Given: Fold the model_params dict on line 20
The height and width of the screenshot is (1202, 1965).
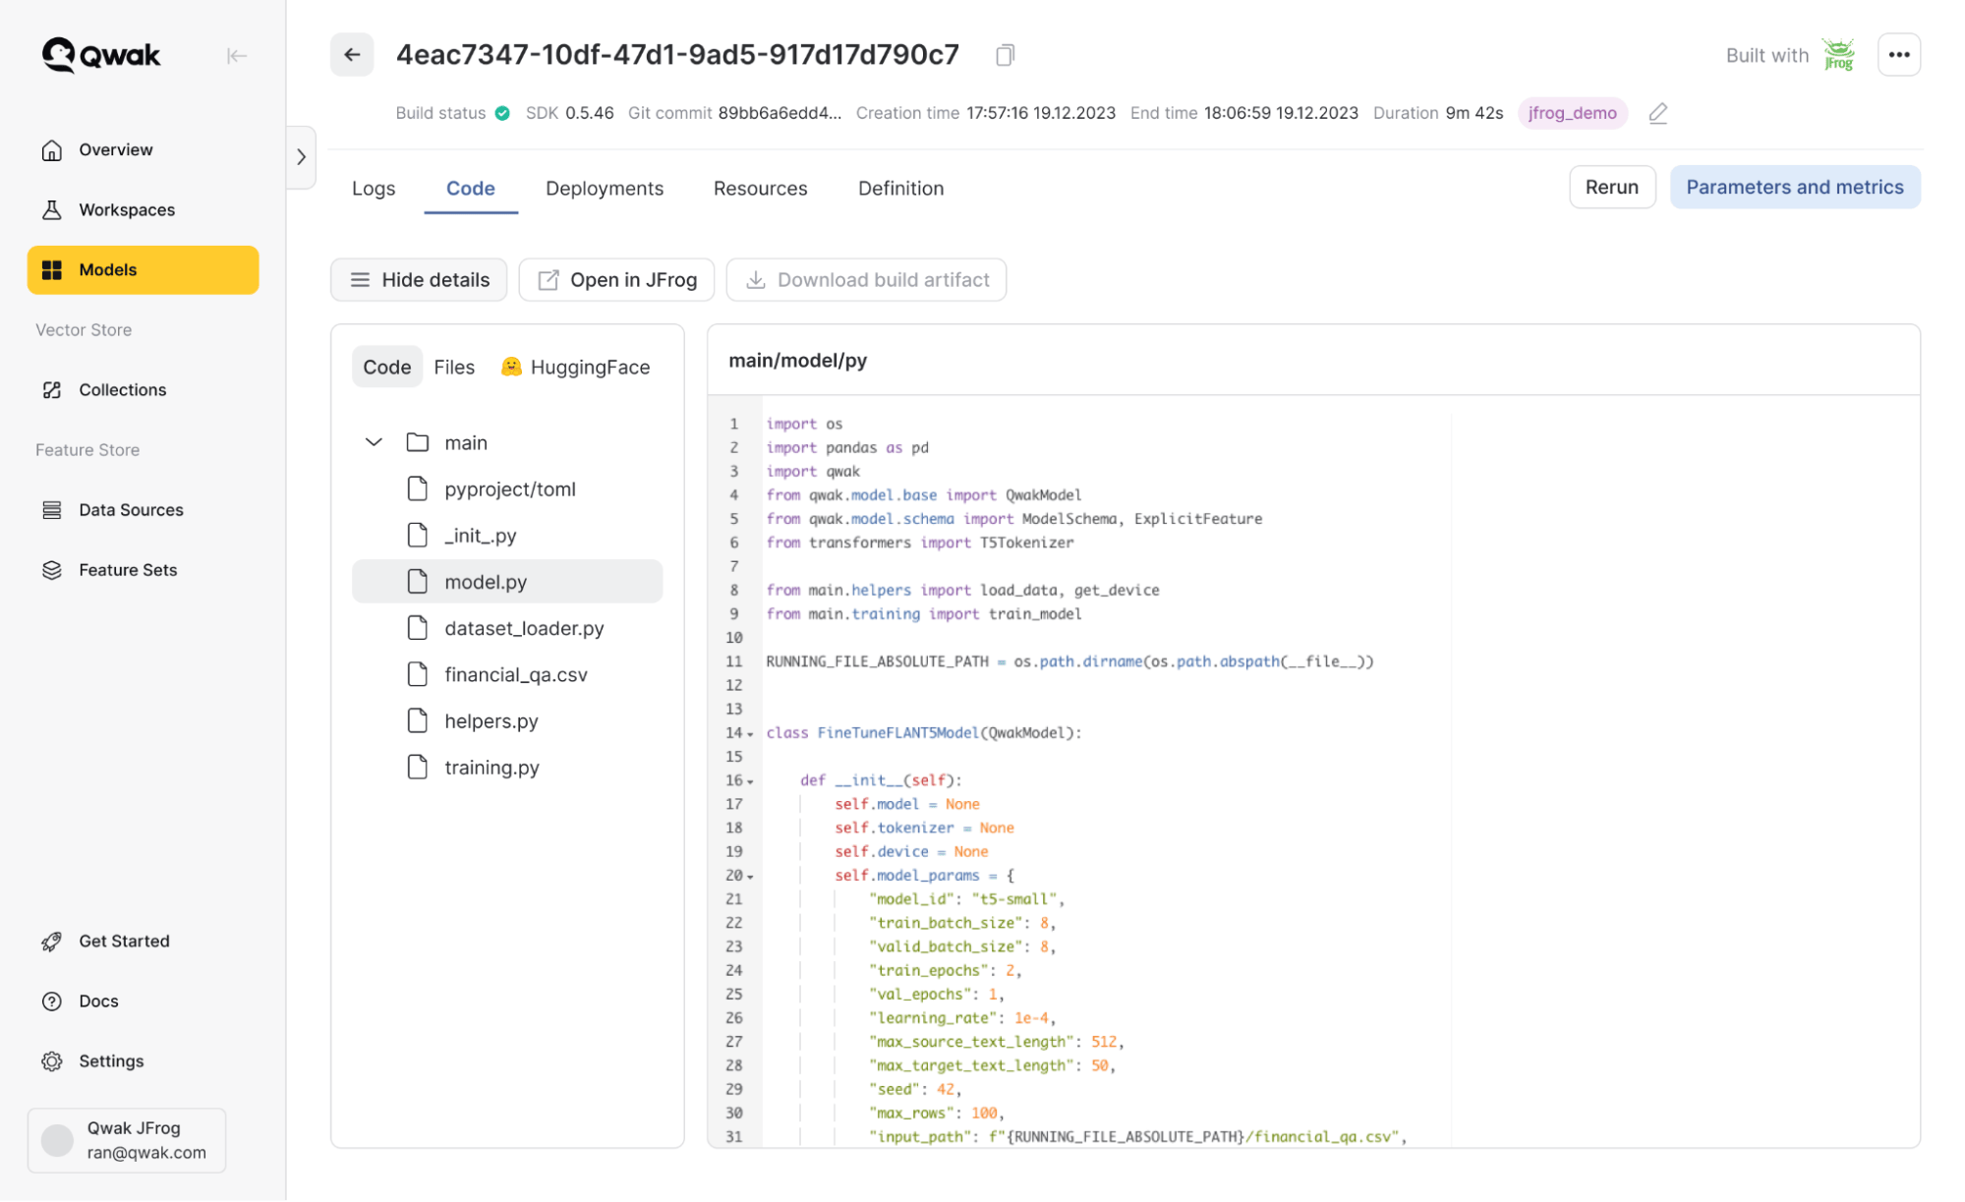Looking at the screenshot, I should pos(750,877).
